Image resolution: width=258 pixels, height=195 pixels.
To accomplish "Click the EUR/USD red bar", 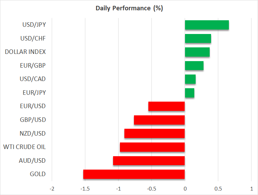I will pyautogui.click(x=167, y=106).
